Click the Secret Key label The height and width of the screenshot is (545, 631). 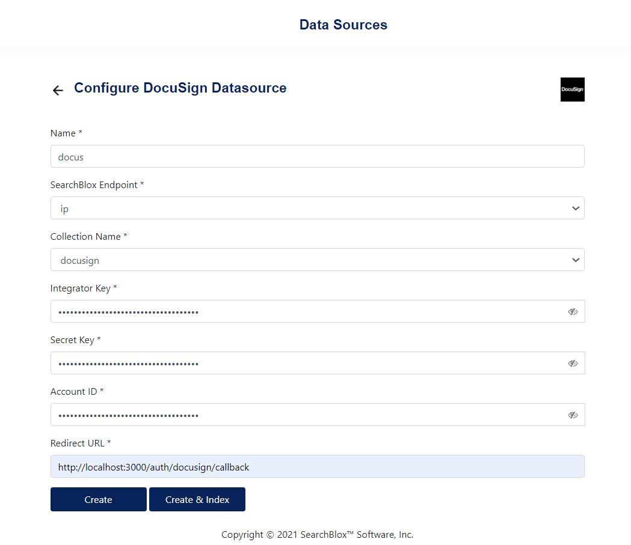pos(75,340)
